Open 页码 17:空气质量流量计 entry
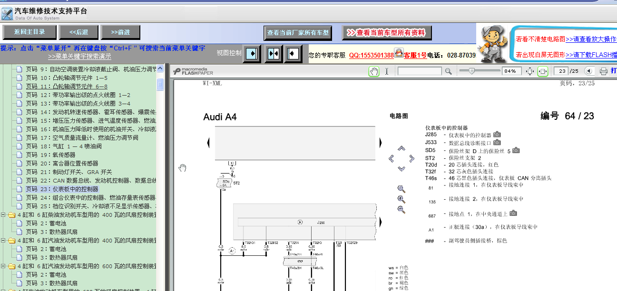The image size is (617, 291). tap(82, 137)
